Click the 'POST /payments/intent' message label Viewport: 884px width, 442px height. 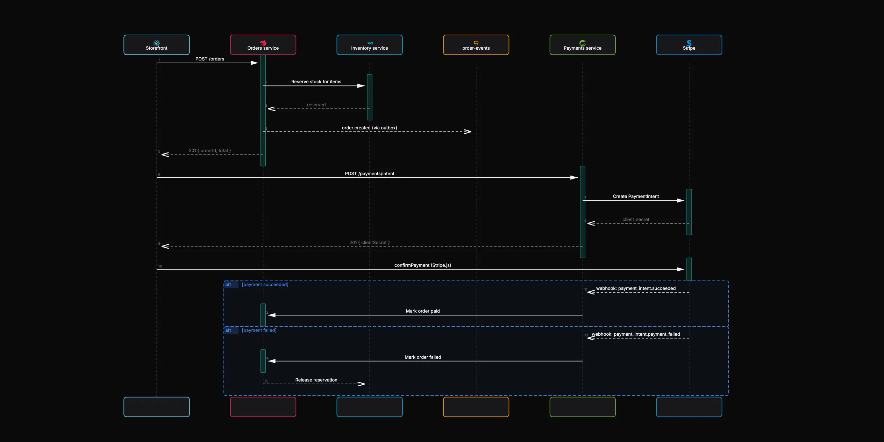point(370,174)
